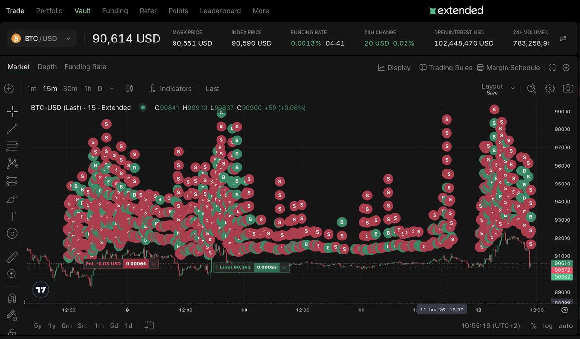
Task: Toggle percent scale mode
Action: (534, 325)
